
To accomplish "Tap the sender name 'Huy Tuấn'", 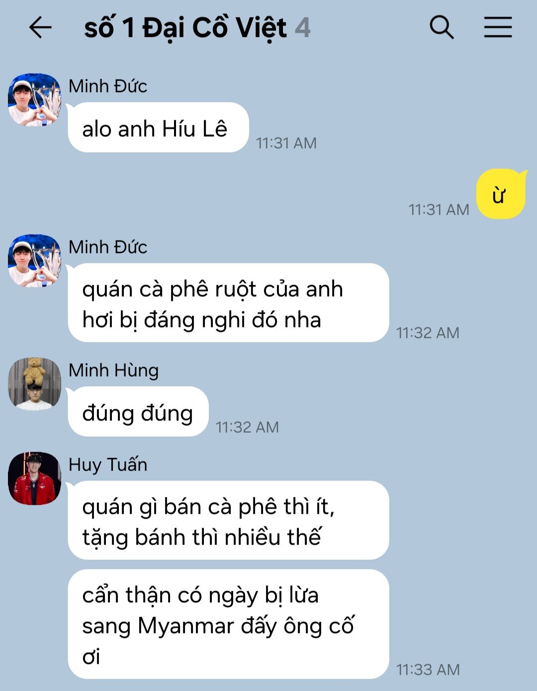I will pyautogui.click(x=108, y=465).
